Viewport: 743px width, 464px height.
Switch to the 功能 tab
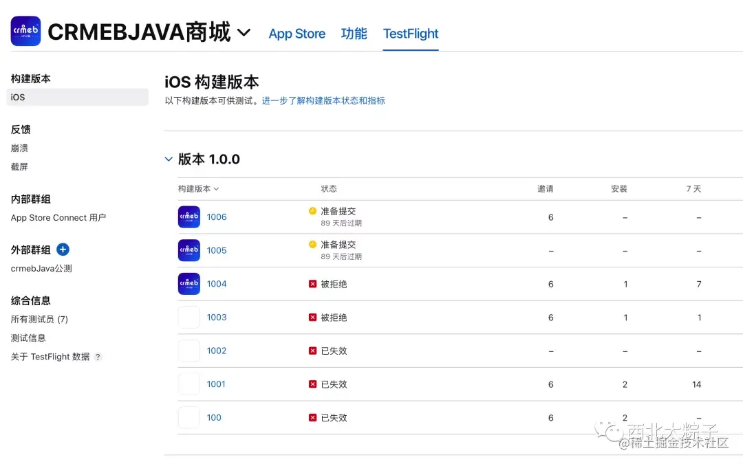tap(354, 34)
